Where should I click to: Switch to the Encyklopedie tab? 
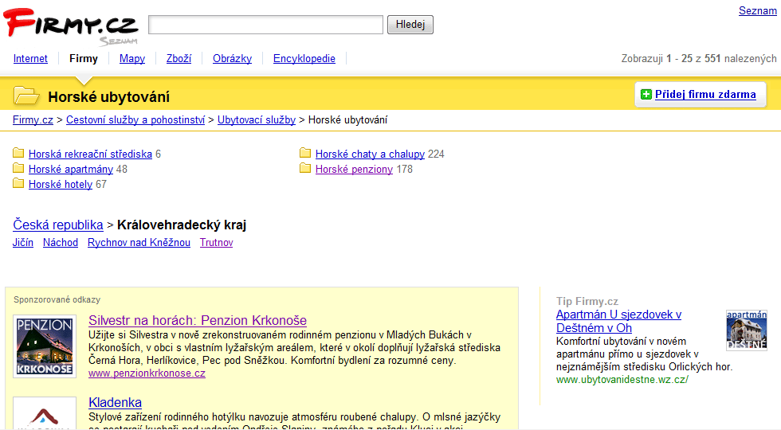[x=304, y=59]
